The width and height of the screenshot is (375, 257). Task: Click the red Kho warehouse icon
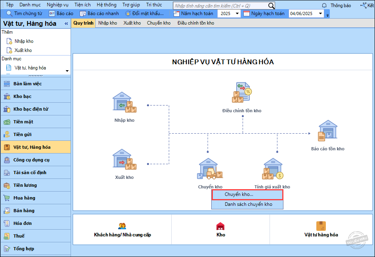[220, 226]
